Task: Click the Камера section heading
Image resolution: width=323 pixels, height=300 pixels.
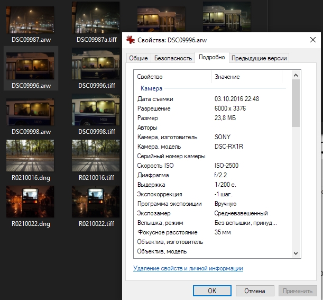Action: (151, 88)
